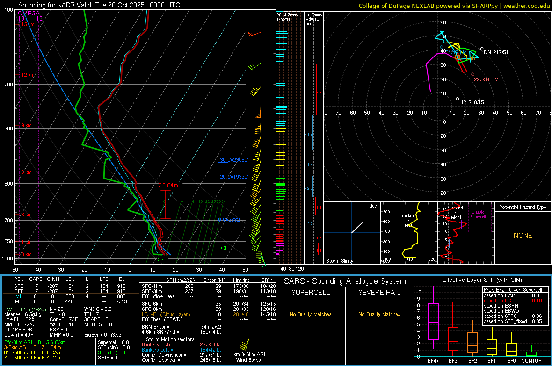Click the 'SFC-1km' SRH row
552x366 pixels.
[209, 286]
